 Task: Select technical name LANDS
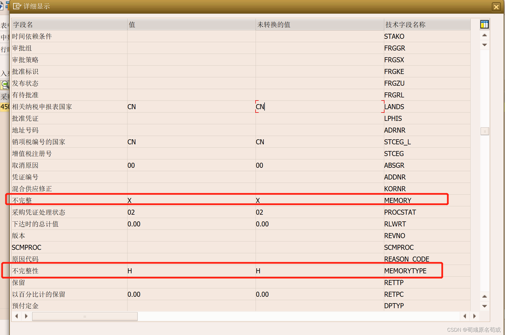(394, 107)
